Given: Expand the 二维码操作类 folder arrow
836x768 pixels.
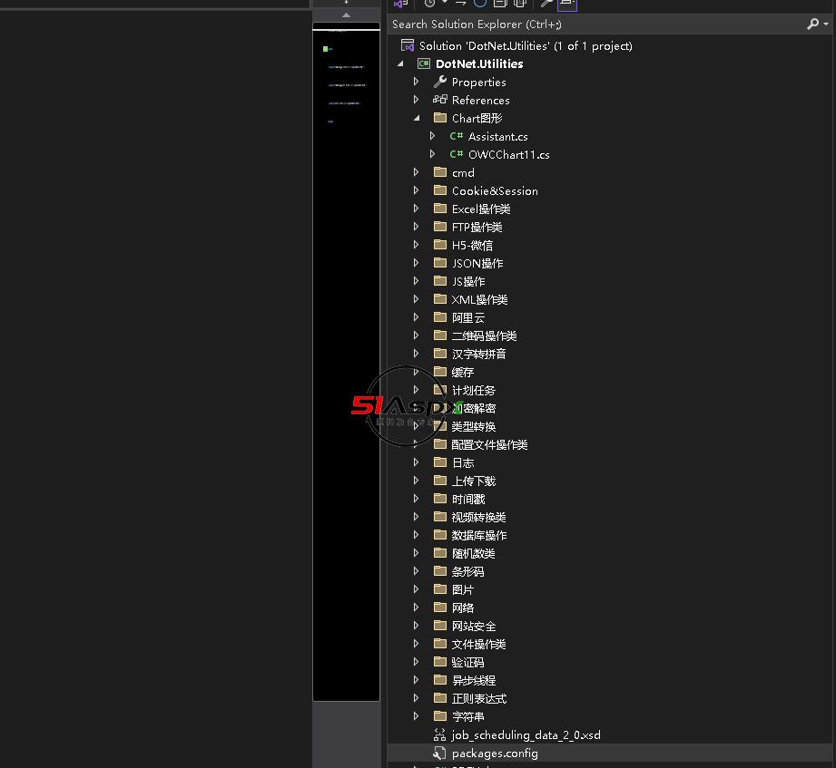Looking at the screenshot, I should click(x=416, y=335).
